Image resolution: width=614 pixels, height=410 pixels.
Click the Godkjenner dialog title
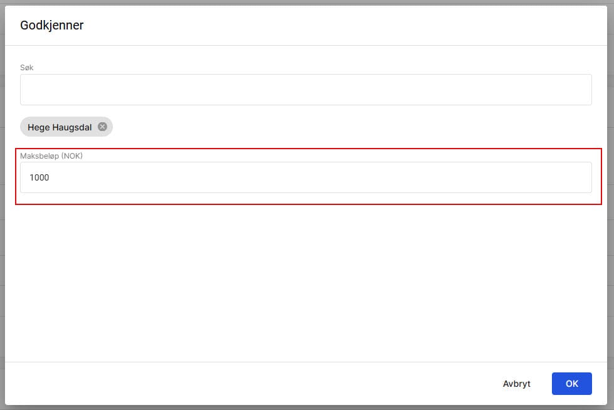pos(52,26)
